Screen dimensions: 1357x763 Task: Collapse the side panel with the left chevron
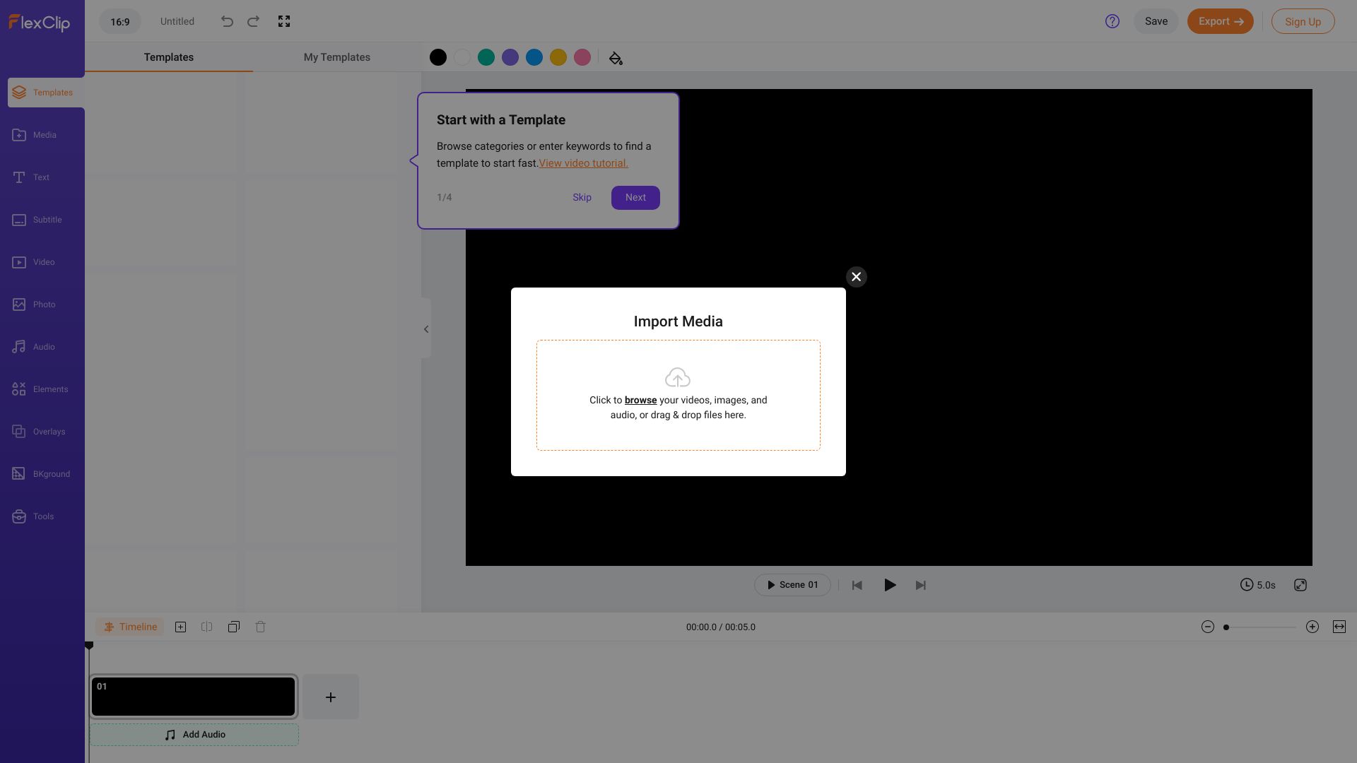pos(426,329)
